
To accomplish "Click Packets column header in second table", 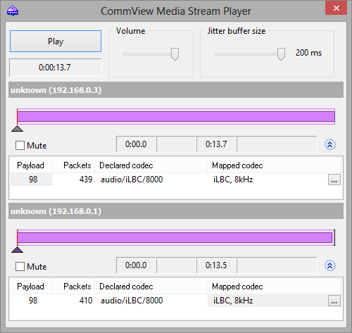I will [x=74, y=287].
